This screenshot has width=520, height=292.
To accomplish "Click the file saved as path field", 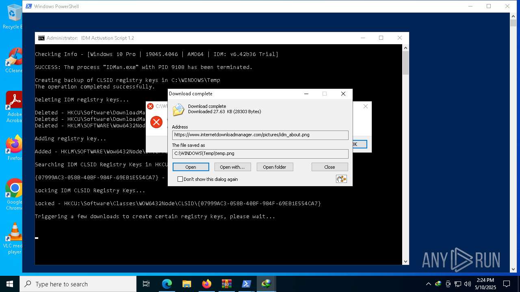I will coord(260,154).
